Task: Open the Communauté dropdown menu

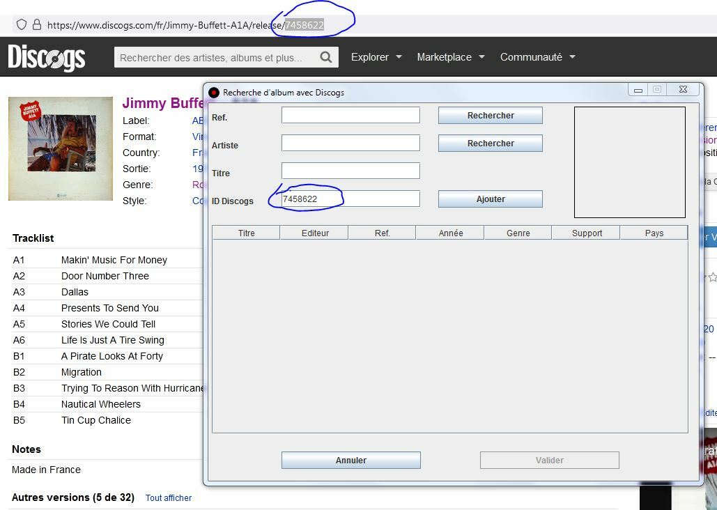Action: click(537, 57)
